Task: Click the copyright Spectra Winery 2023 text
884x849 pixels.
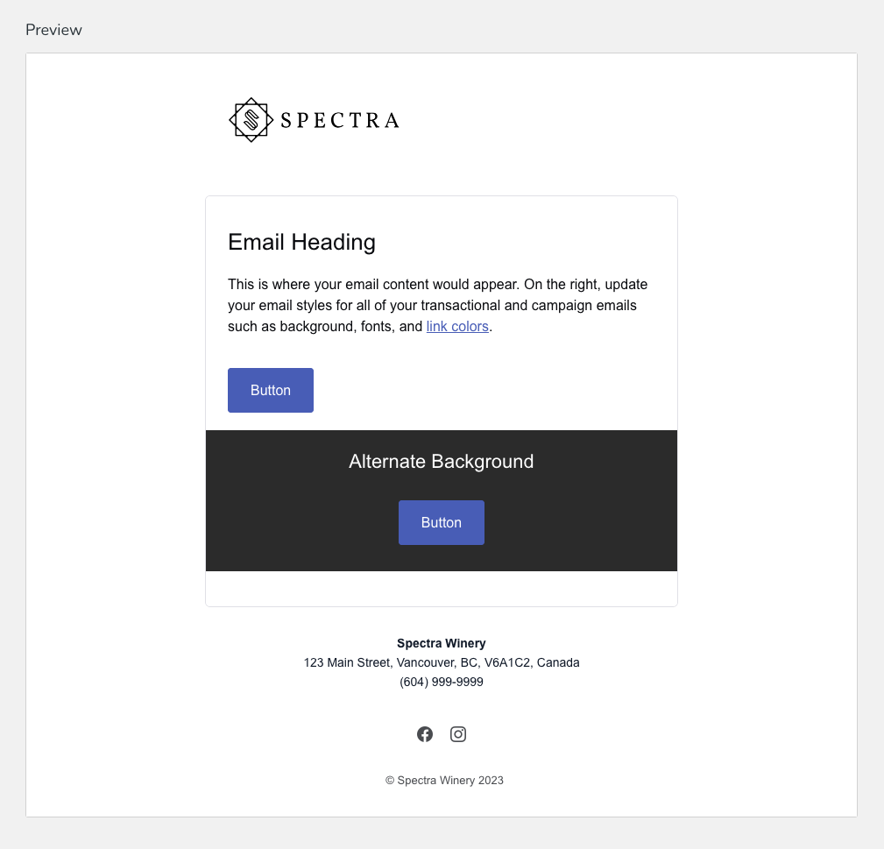Action: [443, 780]
